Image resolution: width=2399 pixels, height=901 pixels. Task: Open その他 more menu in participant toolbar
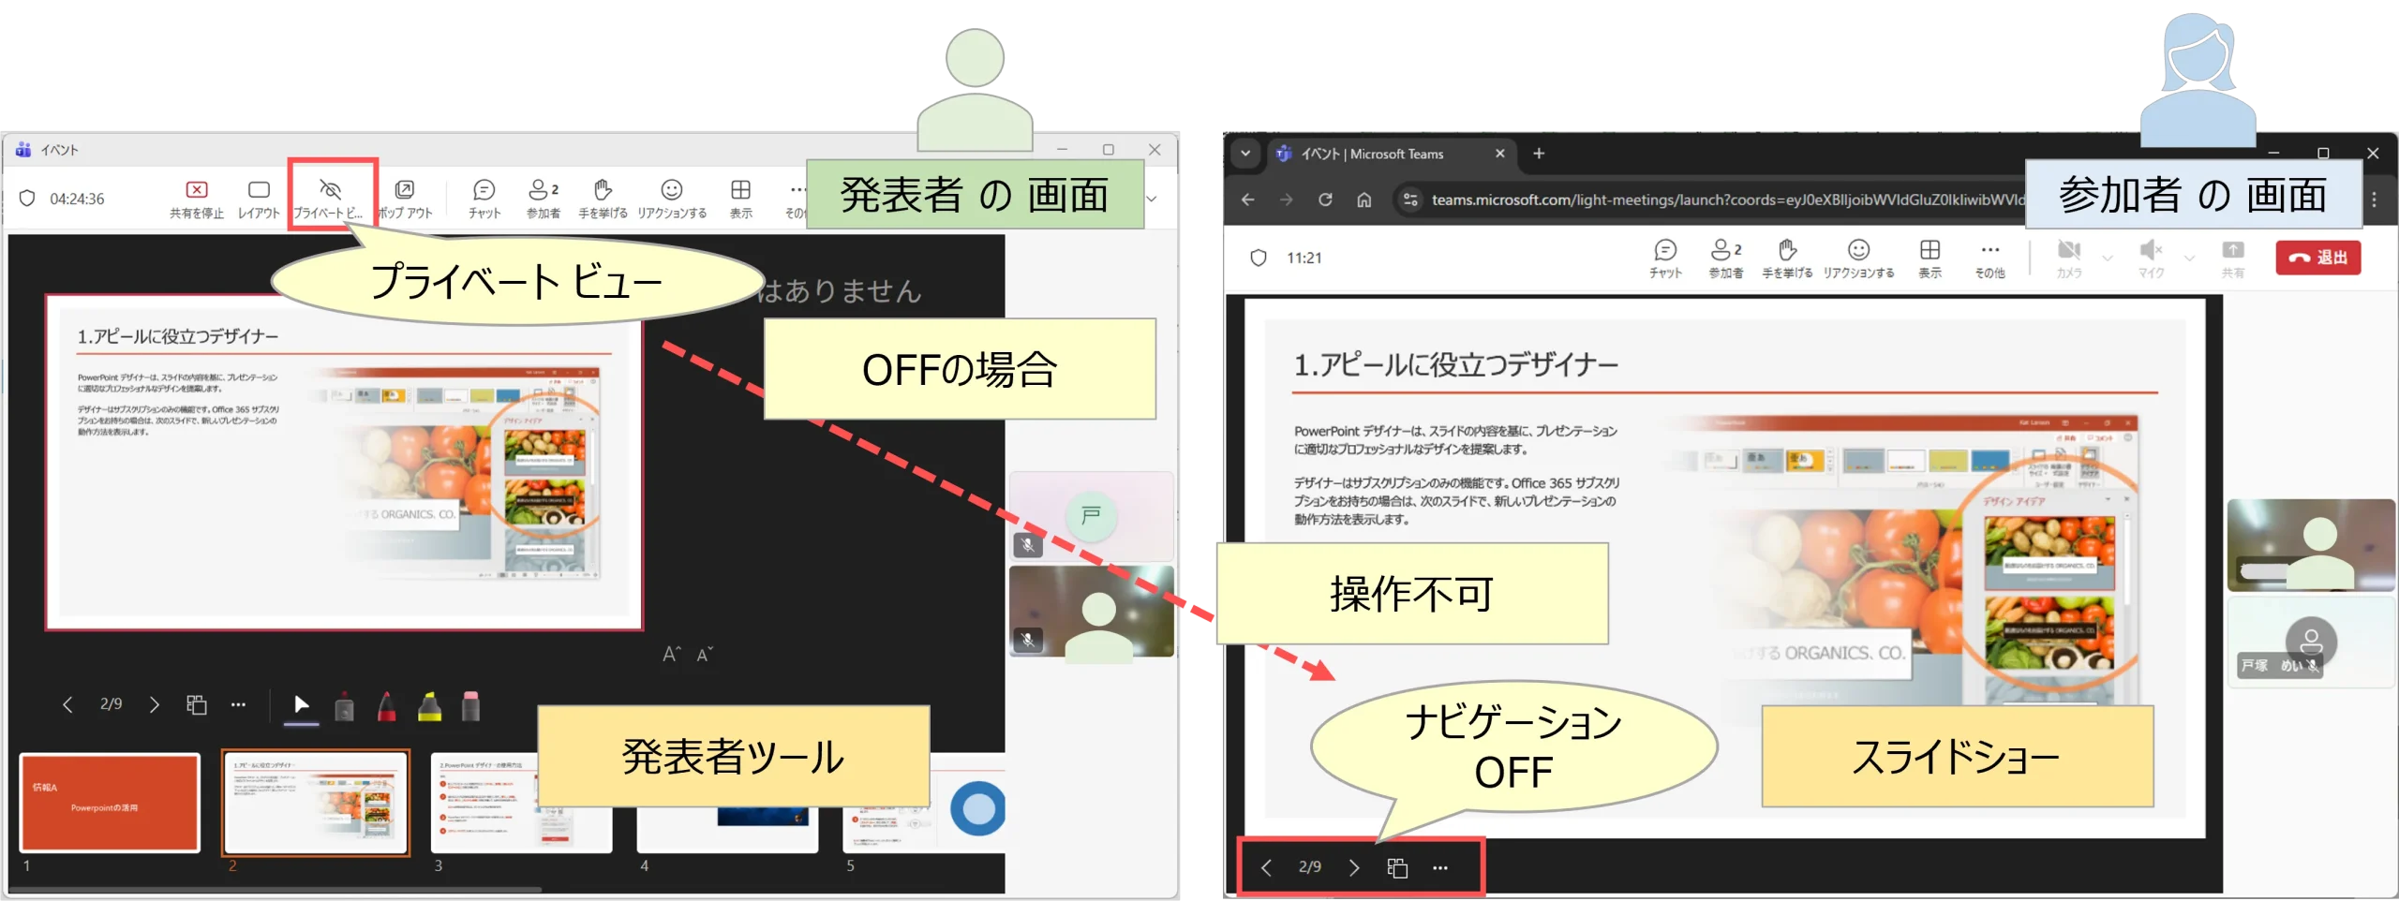coord(1989,258)
